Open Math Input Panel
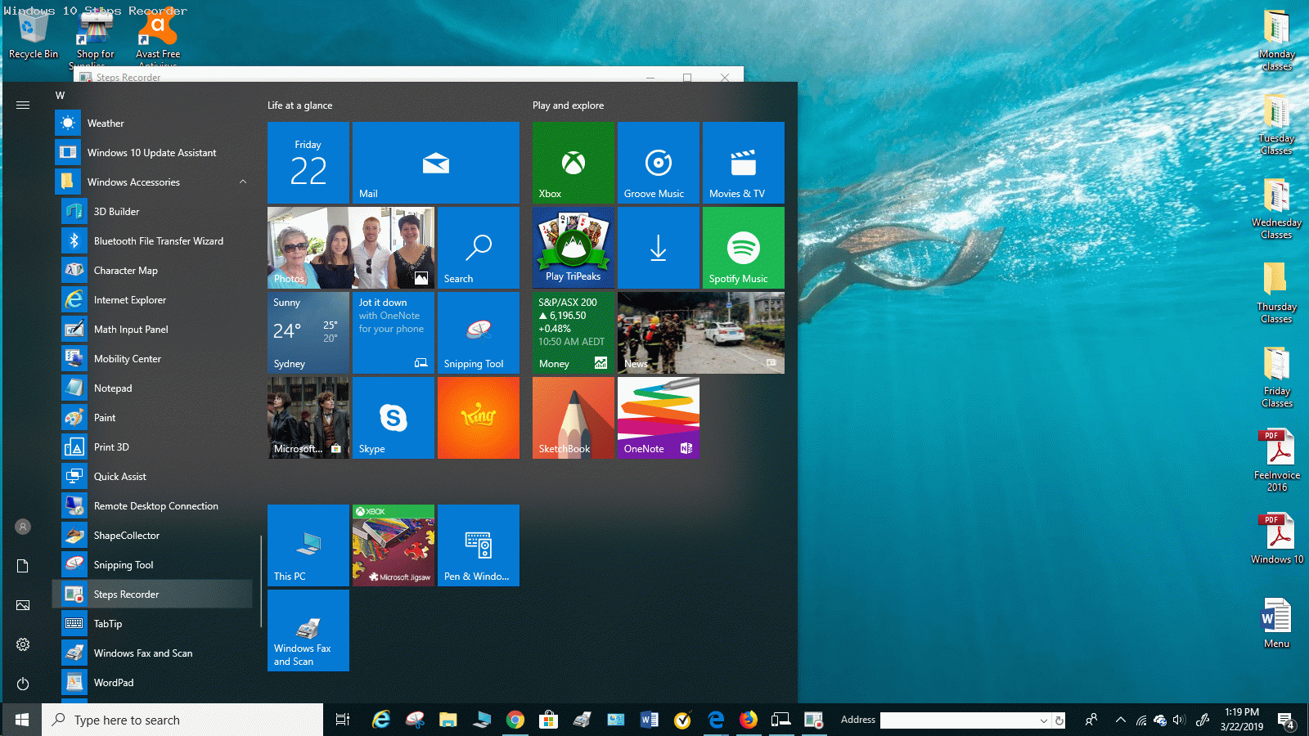Image resolution: width=1309 pixels, height=736 pixels. point(153,330)
